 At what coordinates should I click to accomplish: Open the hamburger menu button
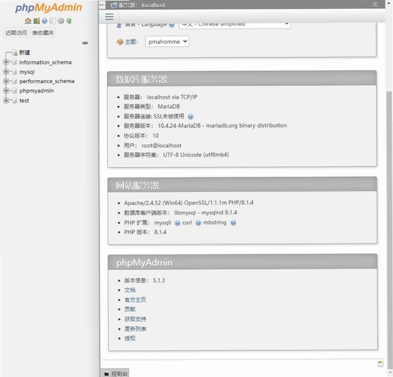coord(109,16)
